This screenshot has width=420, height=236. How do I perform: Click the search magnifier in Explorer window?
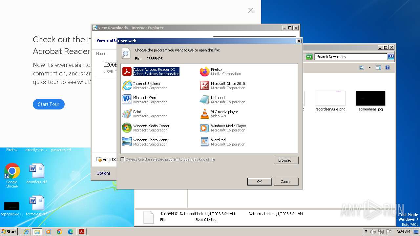click(x=390, y=57)
